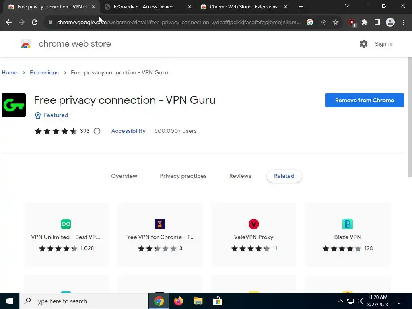Open a new browser tab
This screenshot has width=412, height=309.
pyautogui.click(x=301, y=7)
